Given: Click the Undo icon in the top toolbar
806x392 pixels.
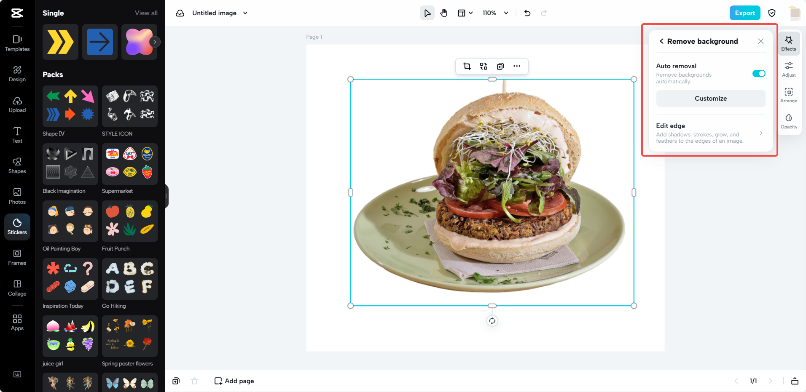Looking at the screenshot, I should [x=527, y=13].
